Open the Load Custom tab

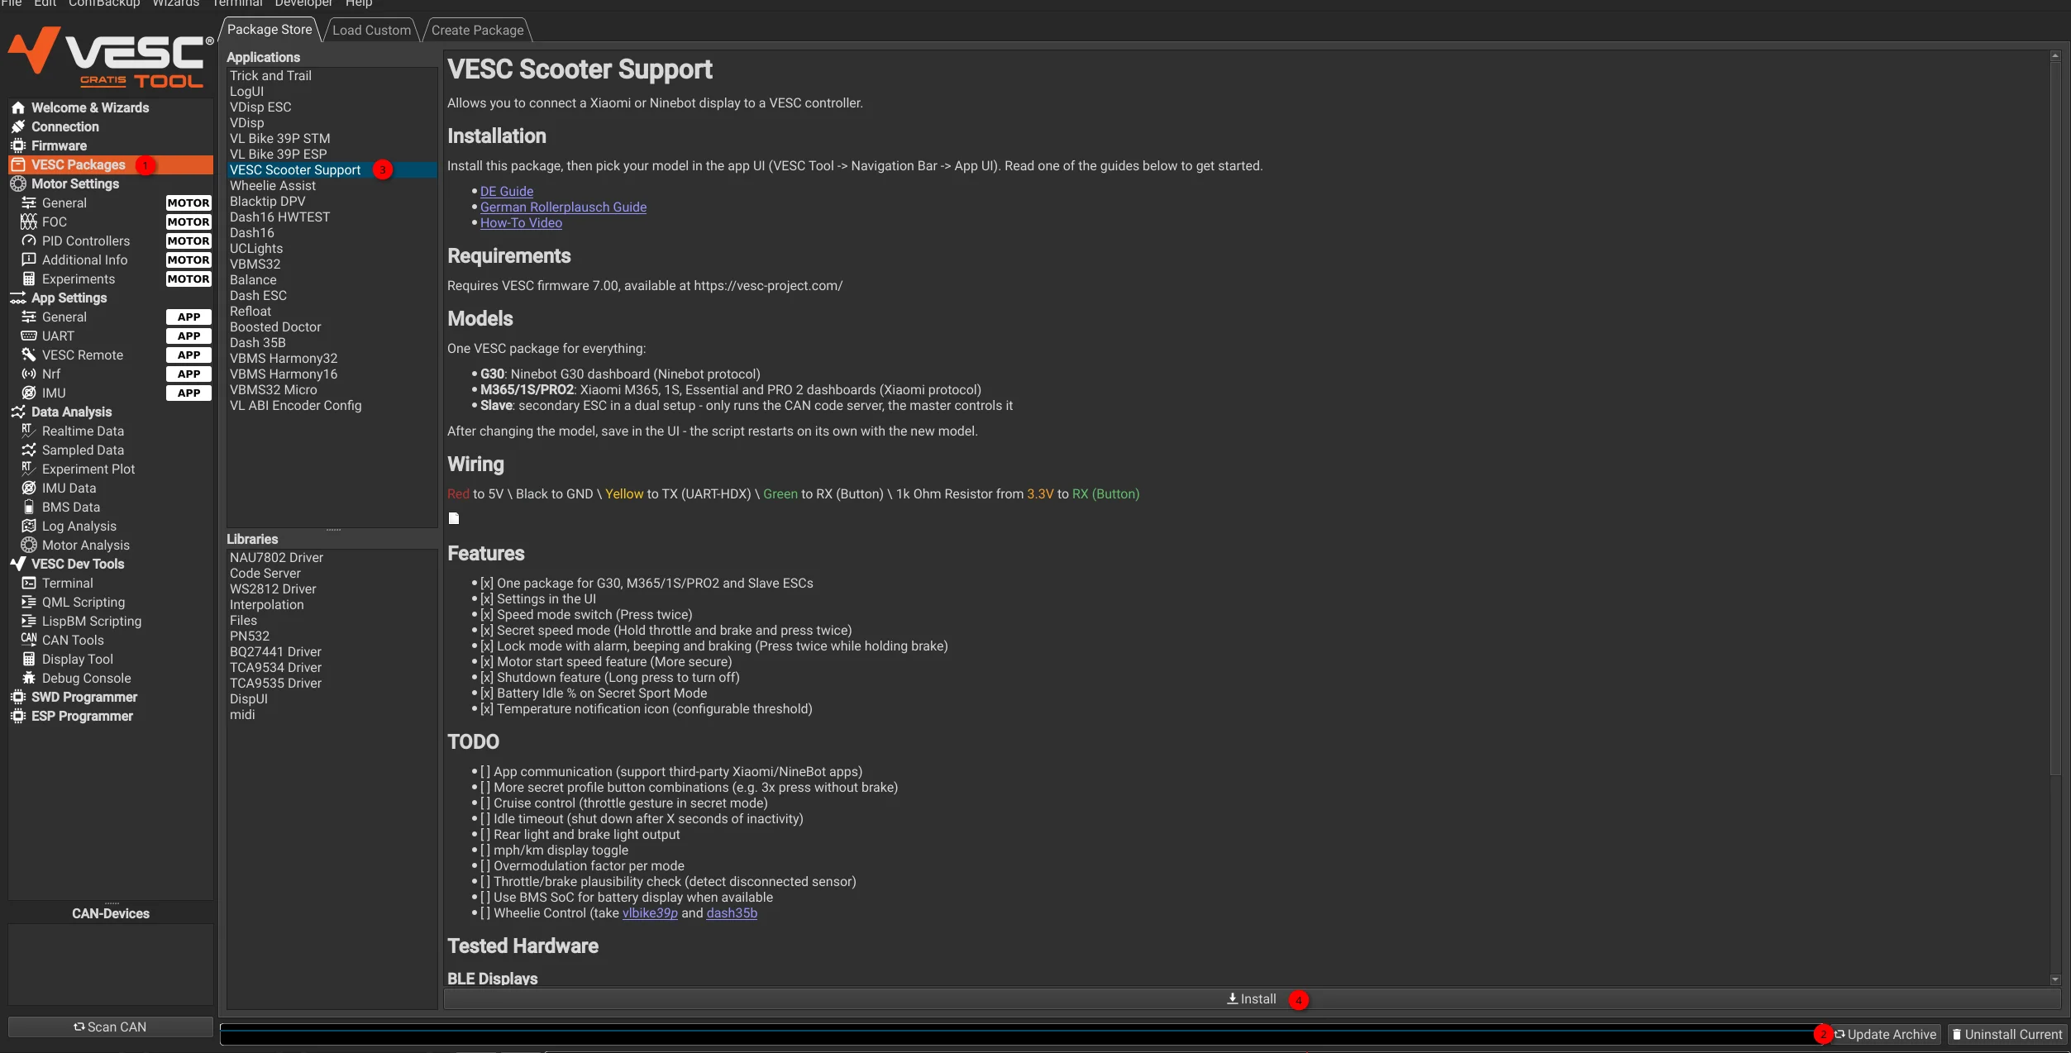(371, 31)
